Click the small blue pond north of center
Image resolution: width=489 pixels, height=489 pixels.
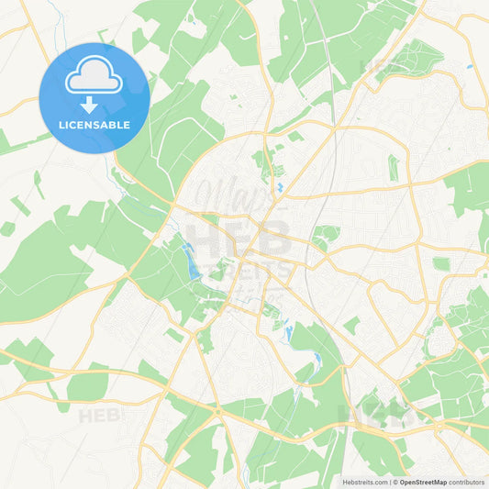coord(280,187)
